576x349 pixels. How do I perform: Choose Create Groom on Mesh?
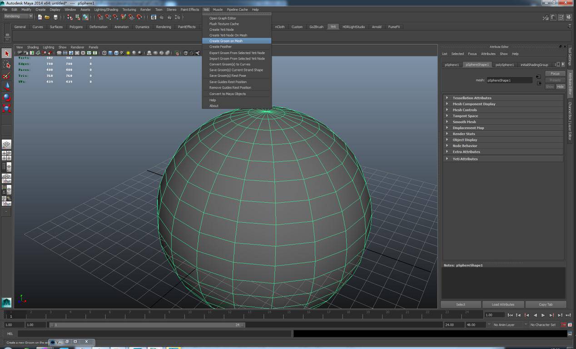[x=226, y=41]
